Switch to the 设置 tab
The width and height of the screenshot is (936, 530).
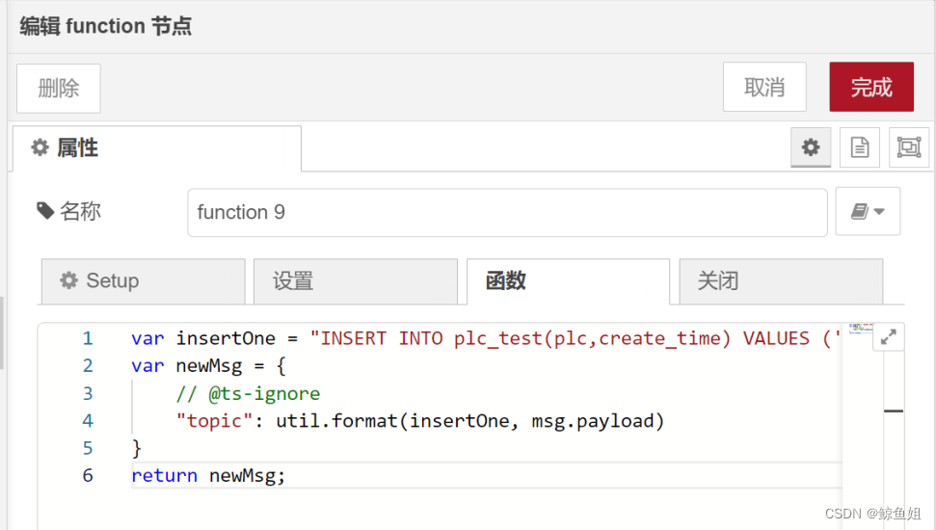pos(356,281)
